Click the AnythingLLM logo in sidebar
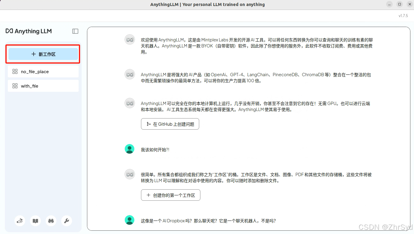 click(29, 31)
